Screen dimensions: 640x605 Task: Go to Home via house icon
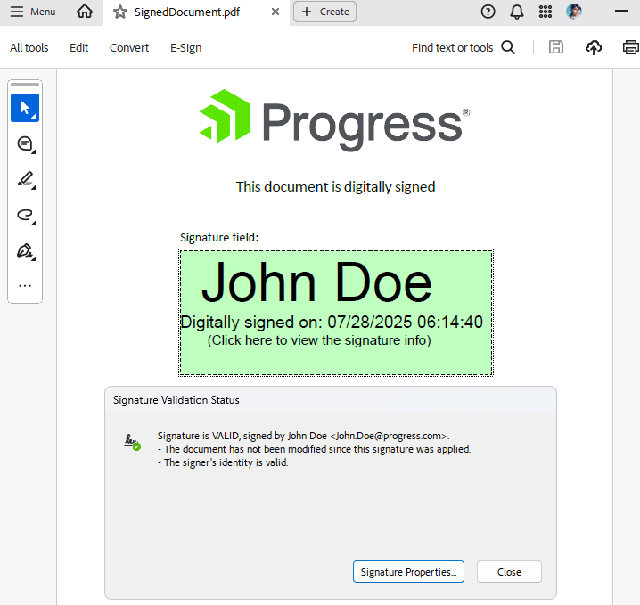85,12
